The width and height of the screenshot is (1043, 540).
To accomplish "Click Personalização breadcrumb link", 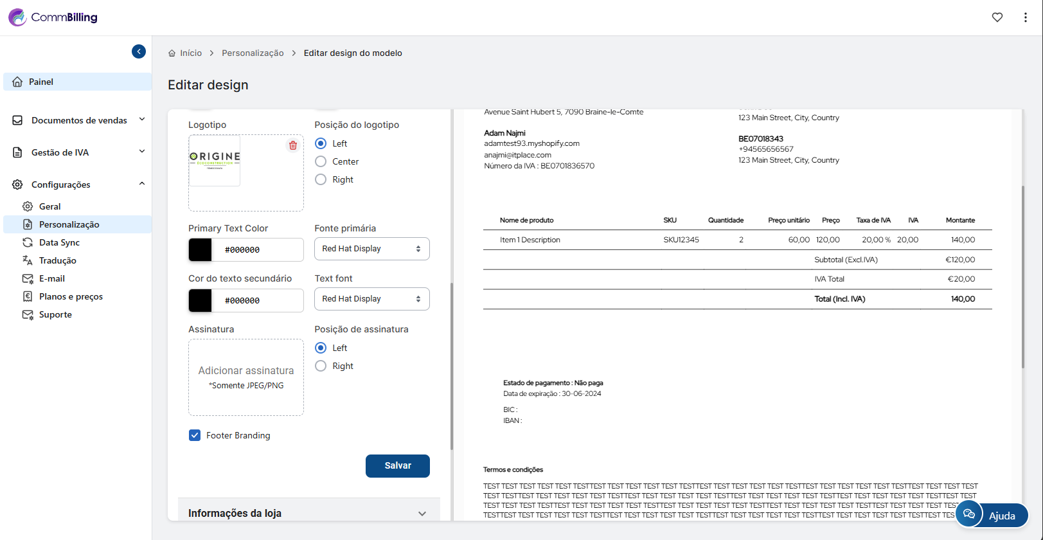I will [x=253, y=53].
